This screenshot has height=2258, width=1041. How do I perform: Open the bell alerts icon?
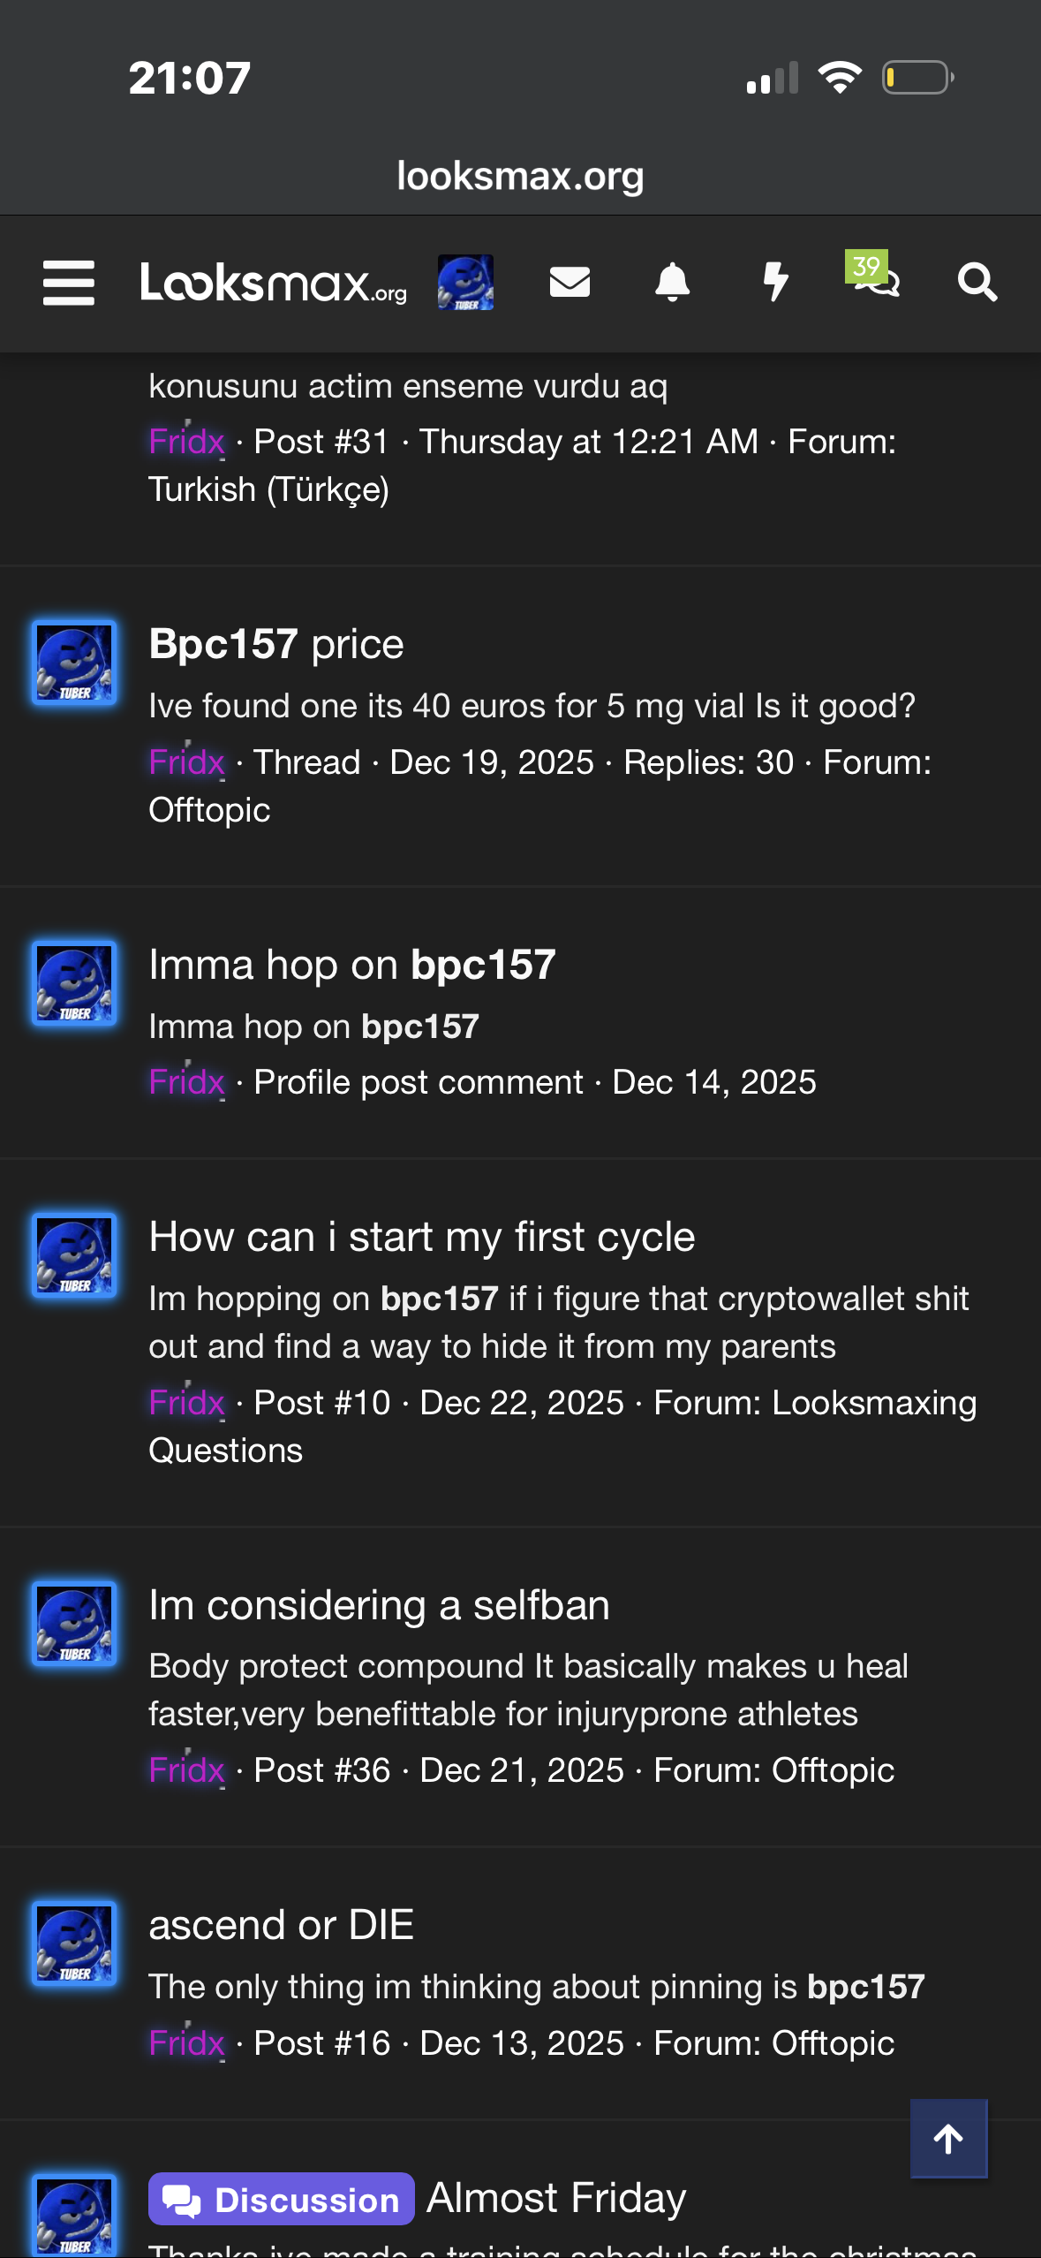672,283
